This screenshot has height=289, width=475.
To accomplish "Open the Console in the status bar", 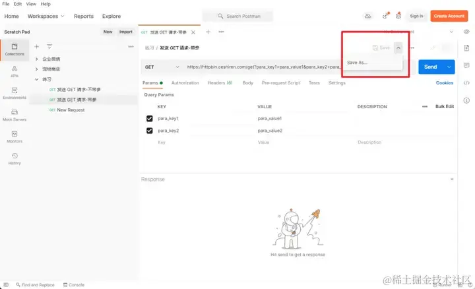I will click(74, 285).
